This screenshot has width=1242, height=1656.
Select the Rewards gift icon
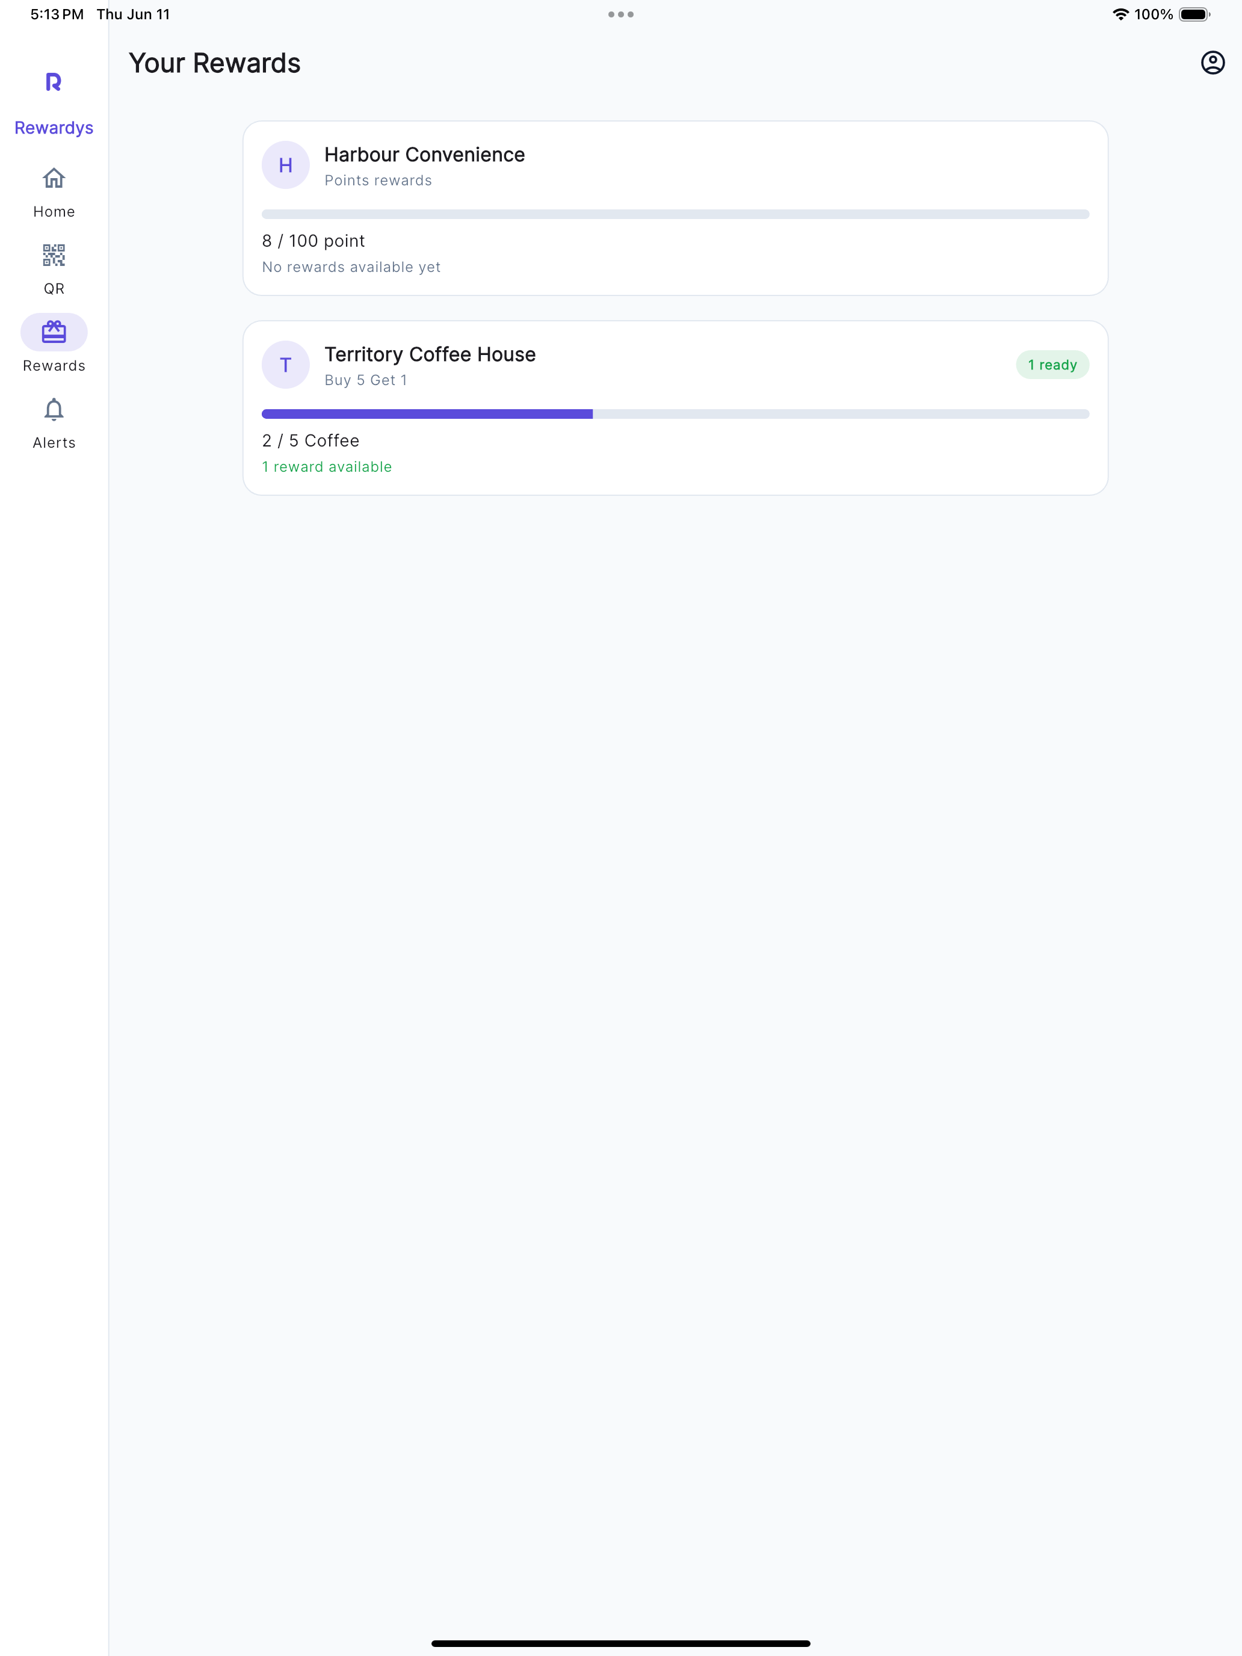(x=54, y=332)
